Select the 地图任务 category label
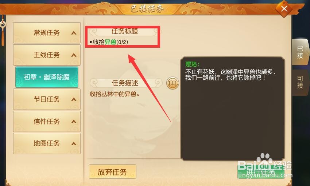310x186 pixels. point(47,143)
